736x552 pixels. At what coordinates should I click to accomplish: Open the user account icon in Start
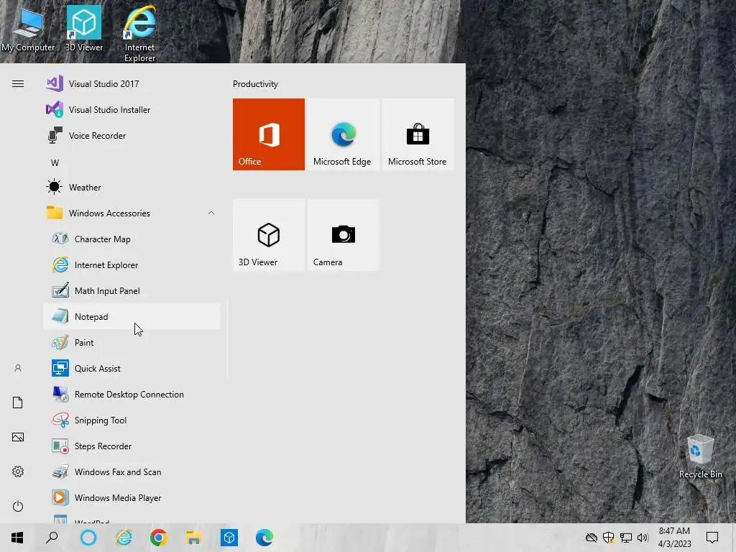18,369
